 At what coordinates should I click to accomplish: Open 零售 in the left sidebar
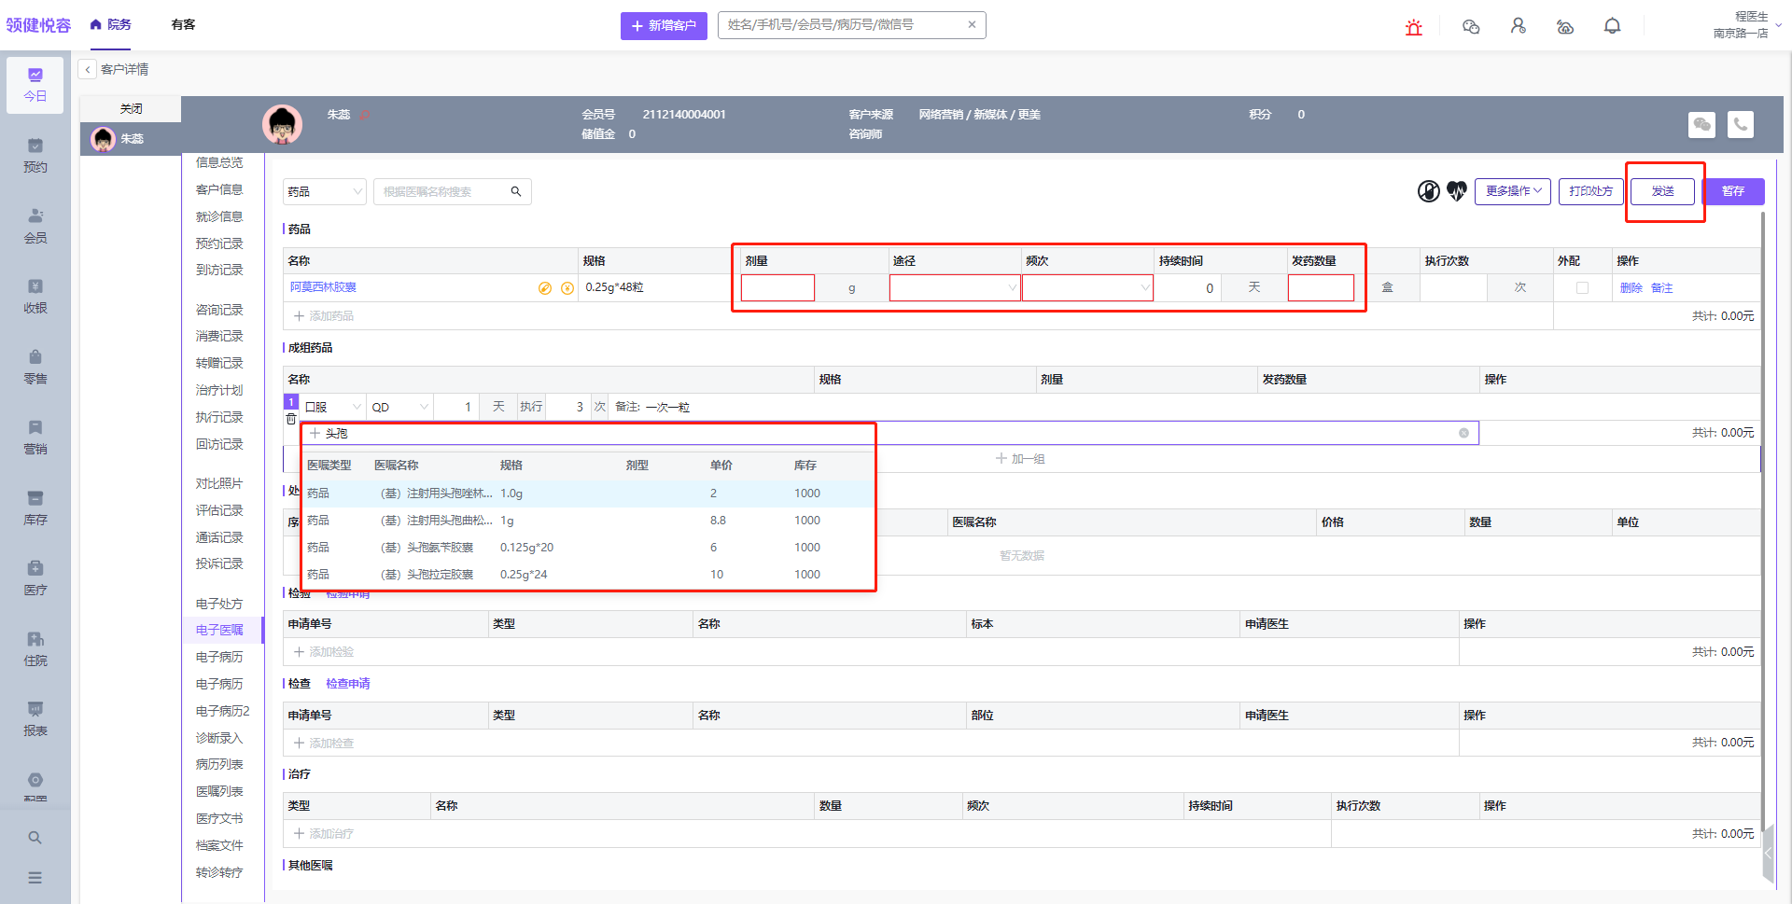point(35,368)
